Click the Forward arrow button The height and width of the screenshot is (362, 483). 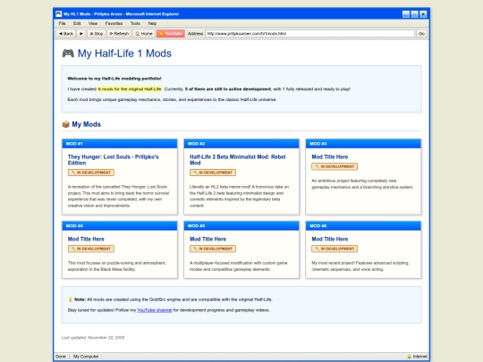(81, 34)
